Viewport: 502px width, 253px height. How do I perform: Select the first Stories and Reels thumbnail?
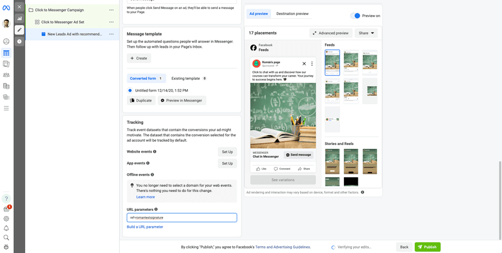[x=332, y=161]
